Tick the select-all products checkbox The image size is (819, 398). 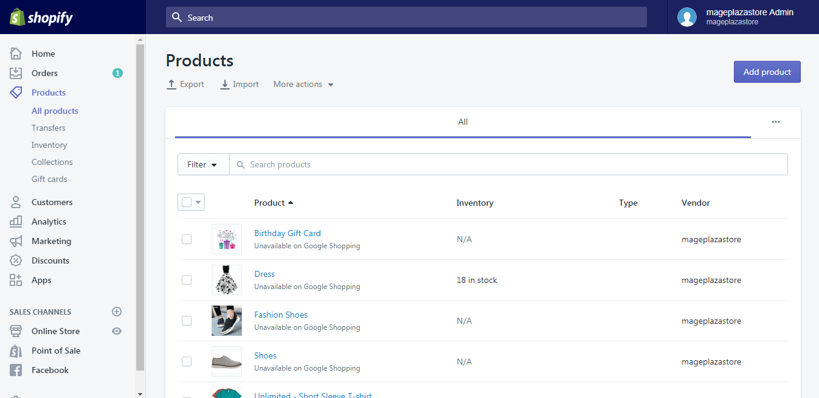tap(187, 201)
